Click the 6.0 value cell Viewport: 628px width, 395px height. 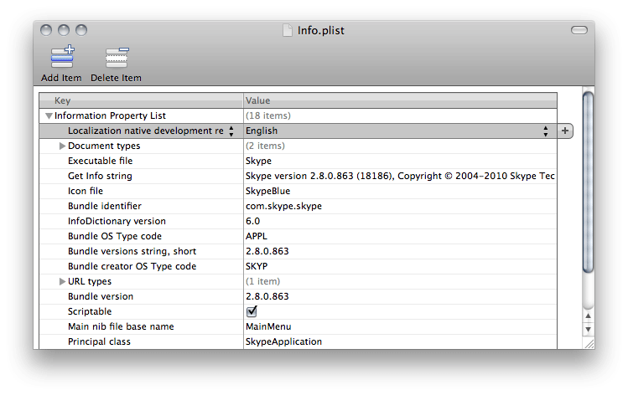pos(252,221)
